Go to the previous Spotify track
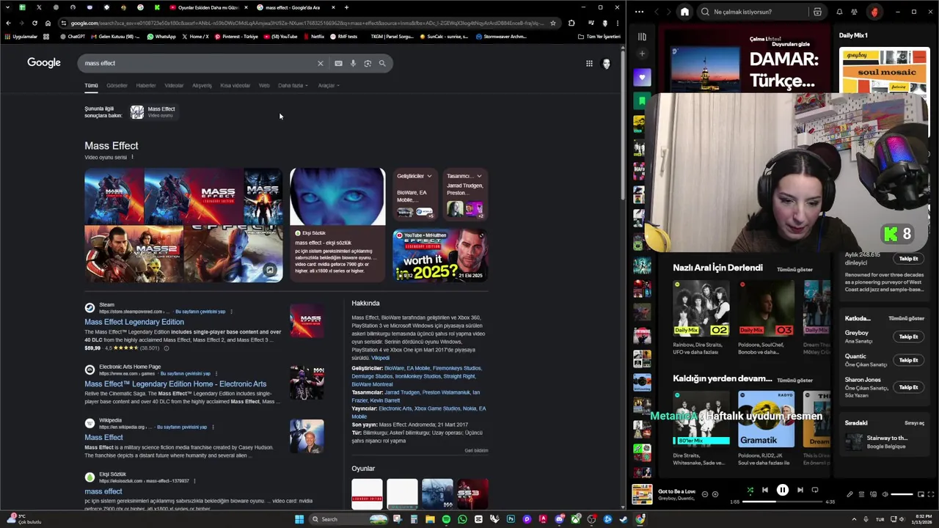This screenshot has width=939, height=528. [764, 490]
